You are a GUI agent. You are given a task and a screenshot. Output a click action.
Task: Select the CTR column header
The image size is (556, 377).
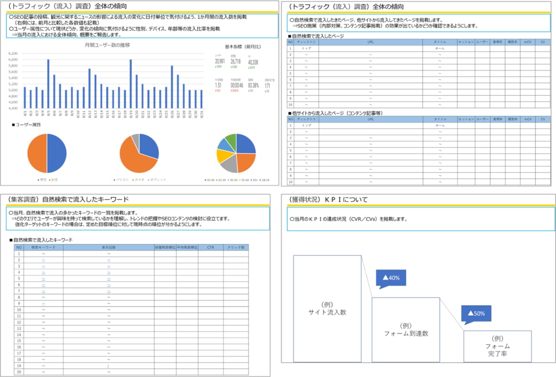pyautogui.click(x=210, y=247)
